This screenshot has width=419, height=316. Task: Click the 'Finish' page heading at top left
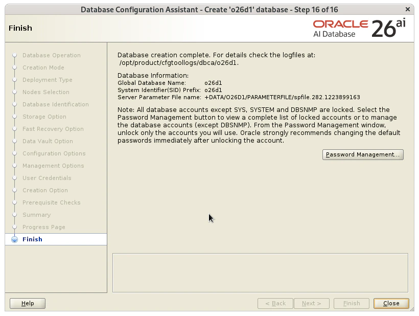[x=20, y=28]
